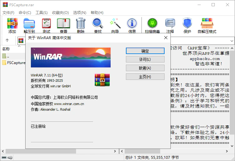The height and width of the screenshot is (161, 235).
Task: Expand the address bar dropdown arrow
Action: click(232, 41)
